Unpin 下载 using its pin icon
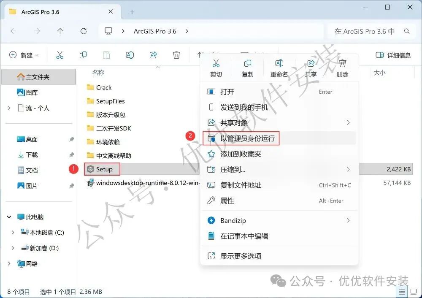Screen dimensions: 422x298 coord(72,155)
